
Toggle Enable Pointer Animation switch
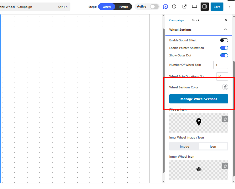tap(224, 48)
